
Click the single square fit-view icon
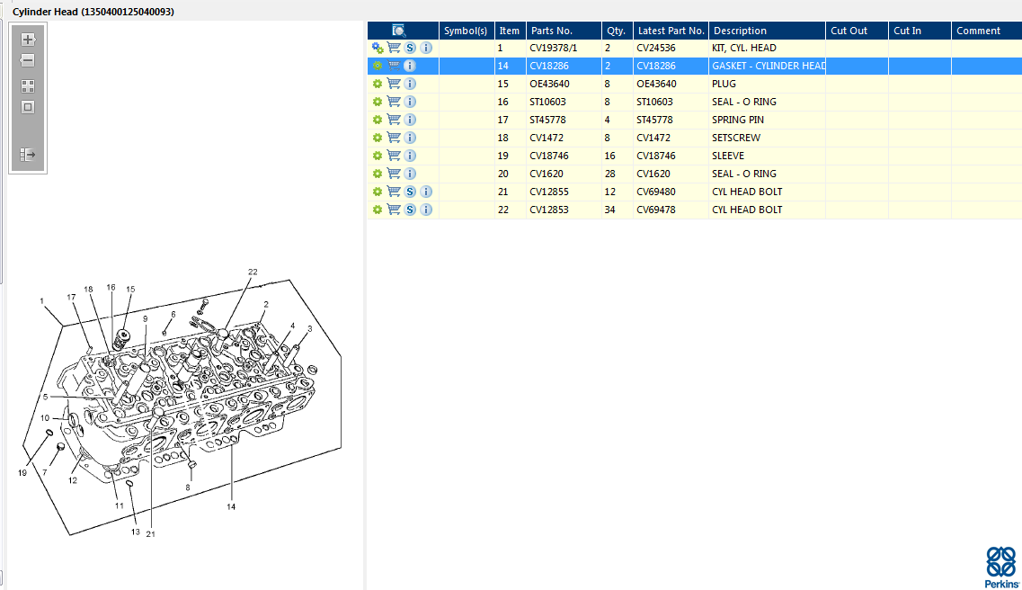coord(27,107)
